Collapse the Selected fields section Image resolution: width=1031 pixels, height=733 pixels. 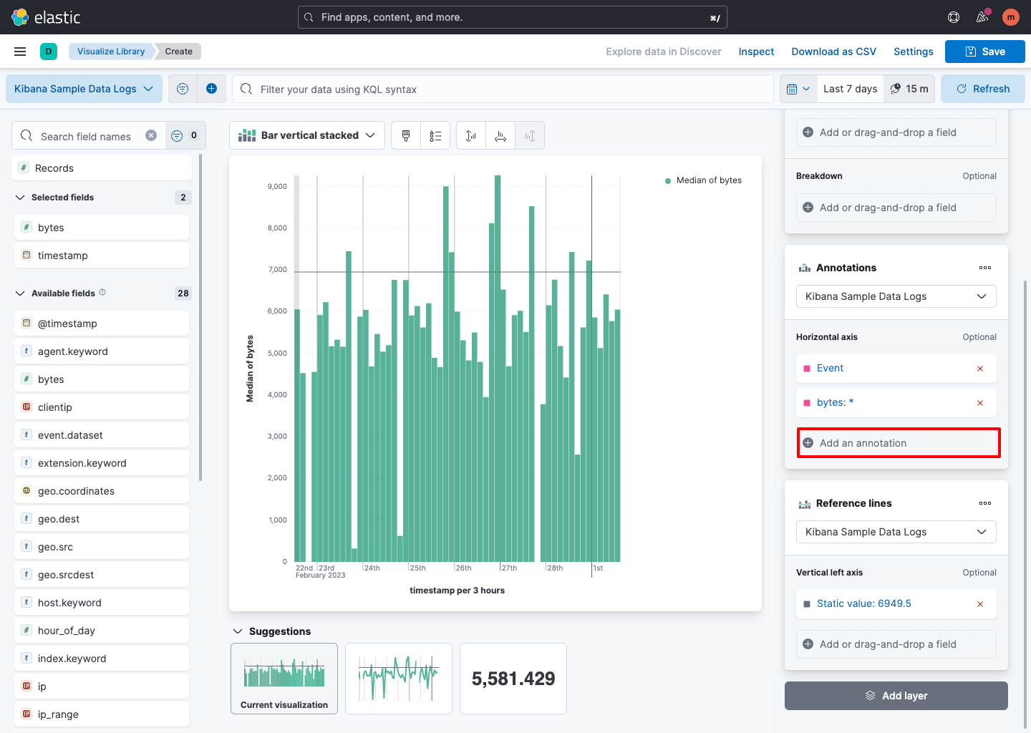(x=19, y=197)
